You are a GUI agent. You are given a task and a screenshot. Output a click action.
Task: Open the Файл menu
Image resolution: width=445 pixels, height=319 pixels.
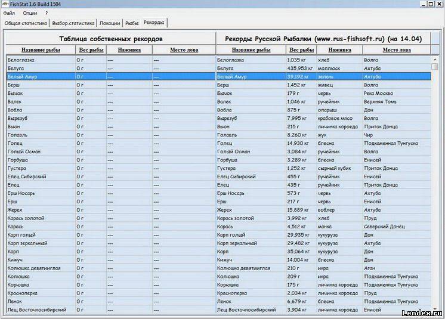tap(9, 13)
